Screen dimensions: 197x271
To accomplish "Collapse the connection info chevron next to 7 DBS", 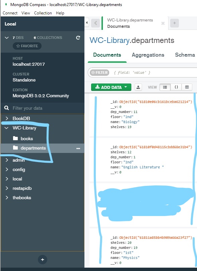I will (7, 38).
